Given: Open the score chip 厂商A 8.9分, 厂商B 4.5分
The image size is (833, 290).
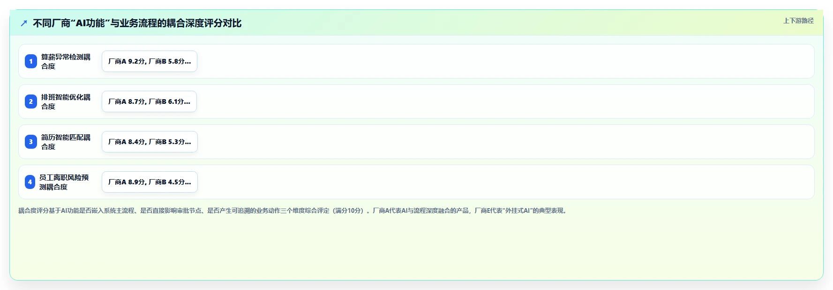Looking at the screenshot, I should pyautogui.click(x=150, y=182).
